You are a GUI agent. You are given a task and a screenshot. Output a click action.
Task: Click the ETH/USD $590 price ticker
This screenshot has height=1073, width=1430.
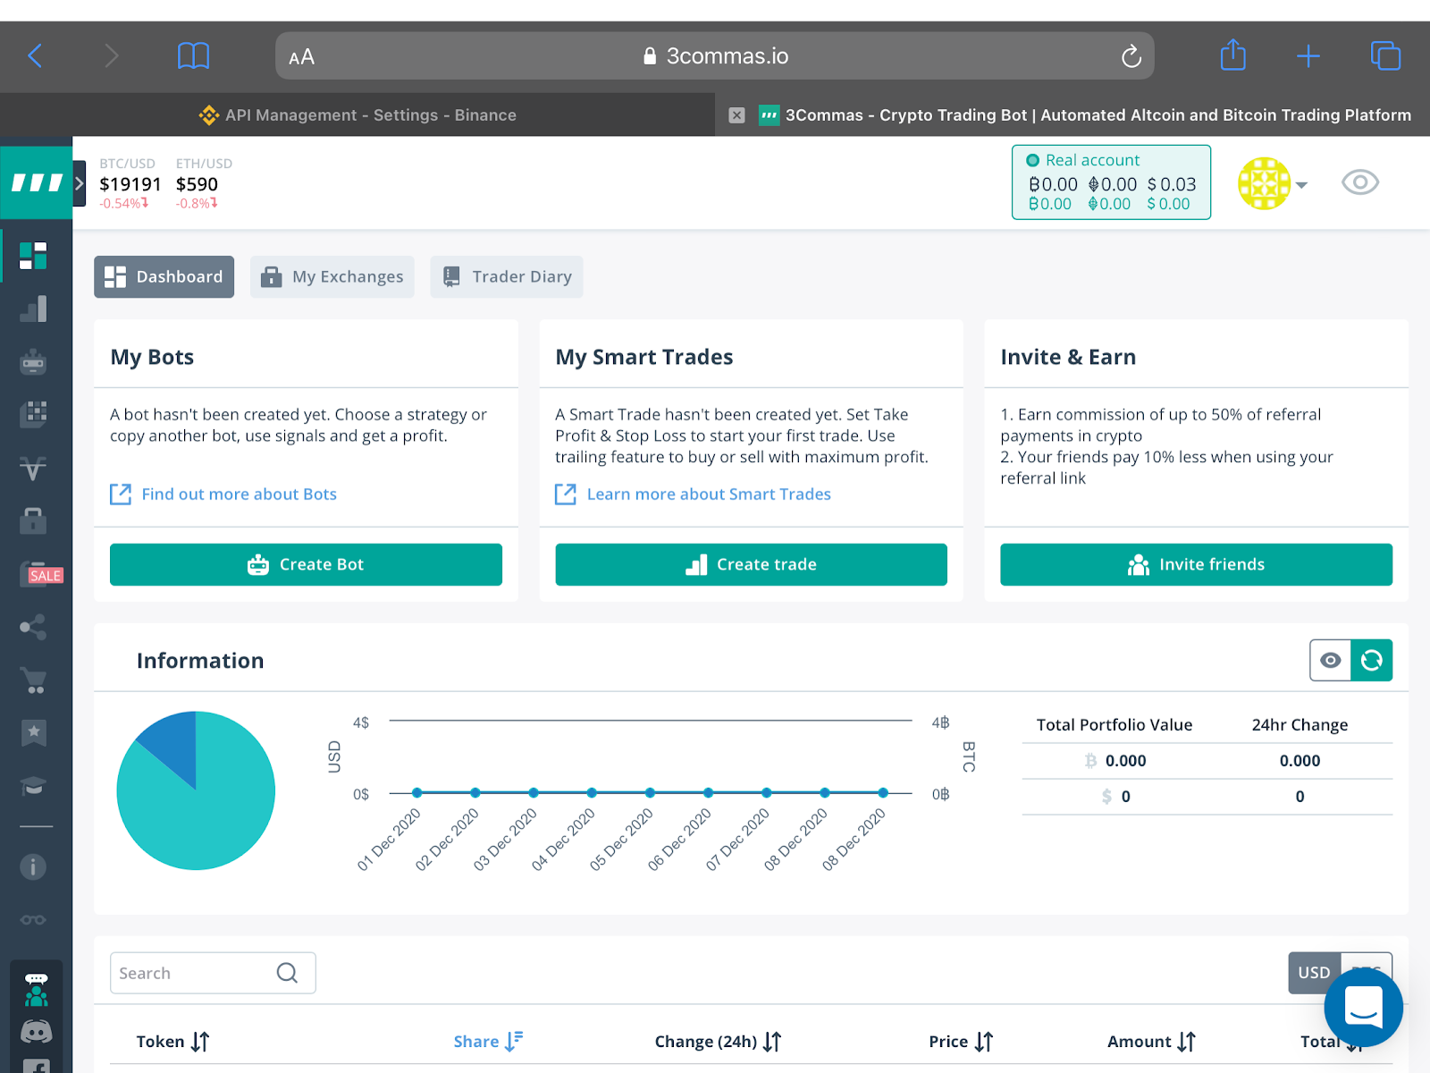(204, 183)
